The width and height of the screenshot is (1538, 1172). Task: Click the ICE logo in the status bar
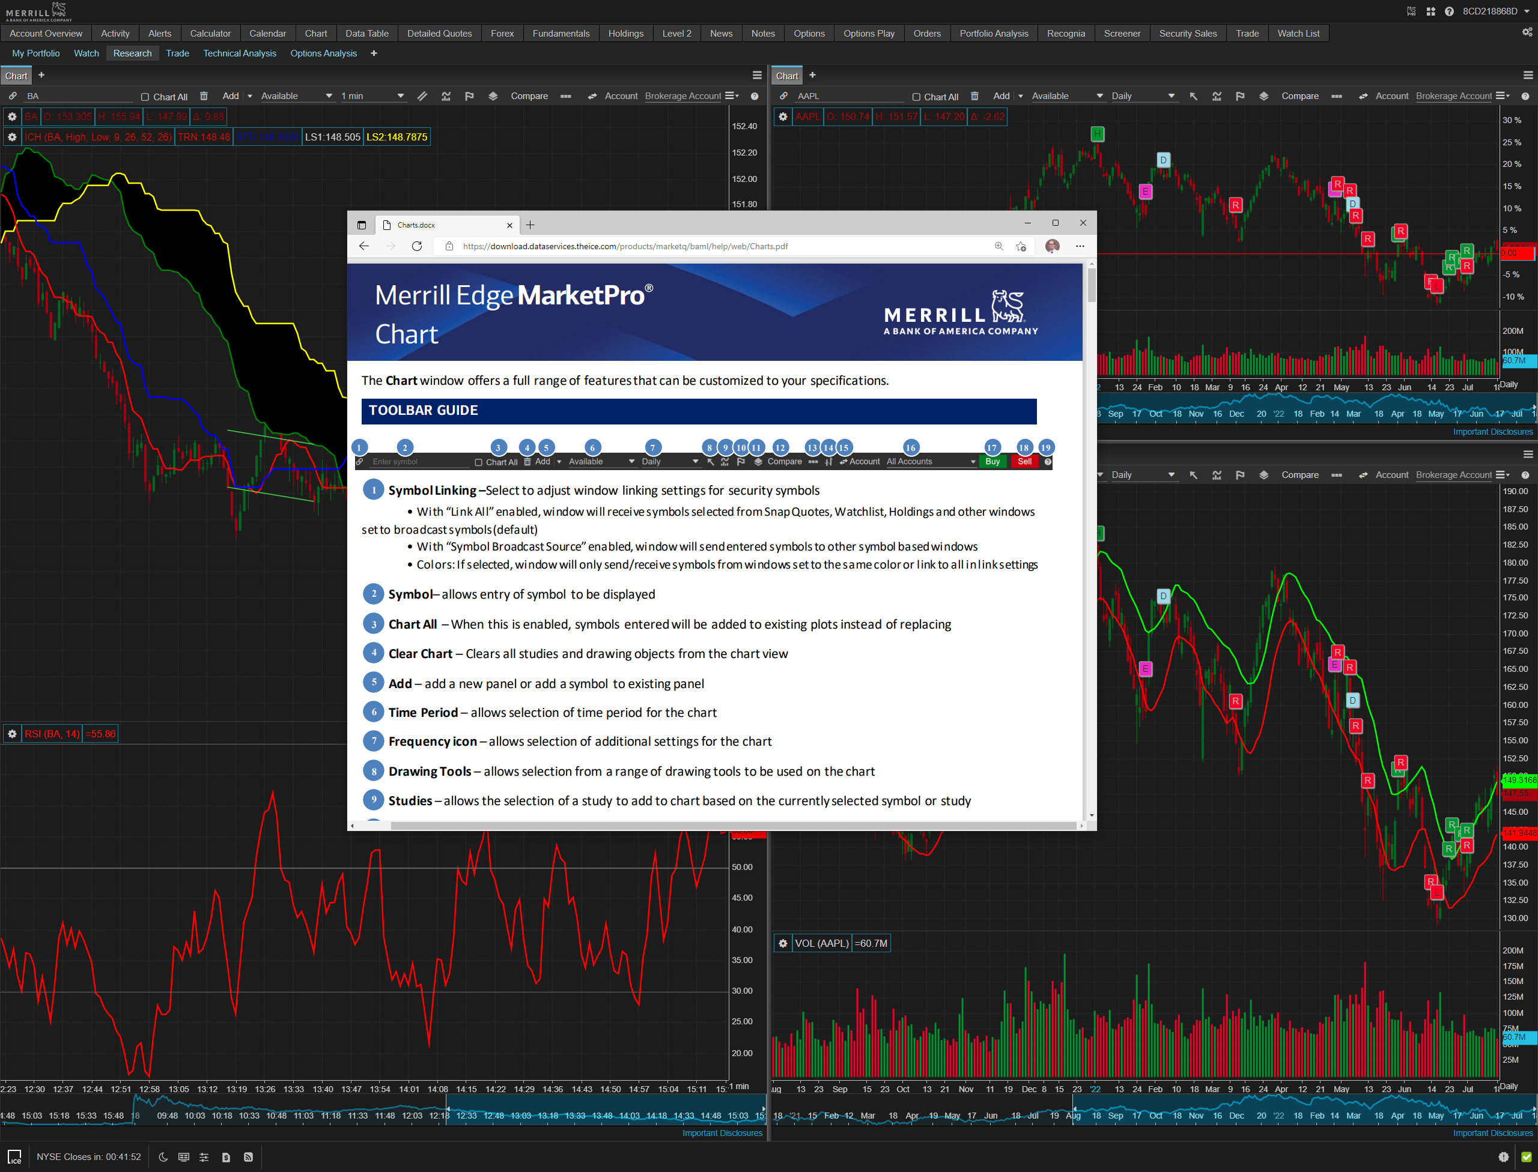[x=14, y=1156]
